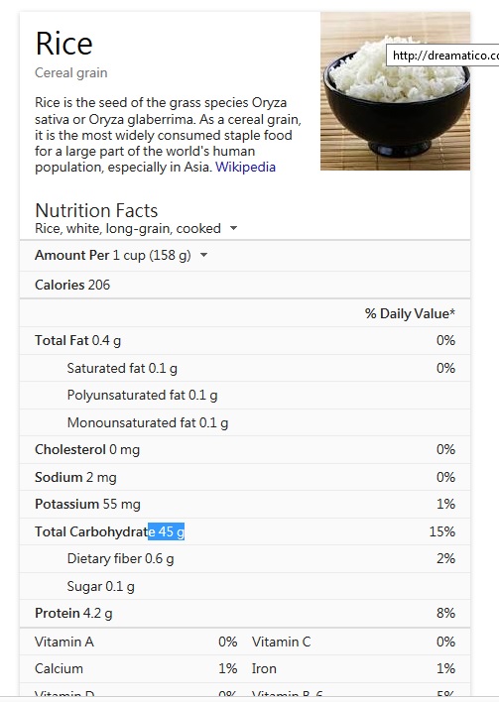Open the rice type dropdown arrow
This screenshot has width=499, height=702.
233,228
